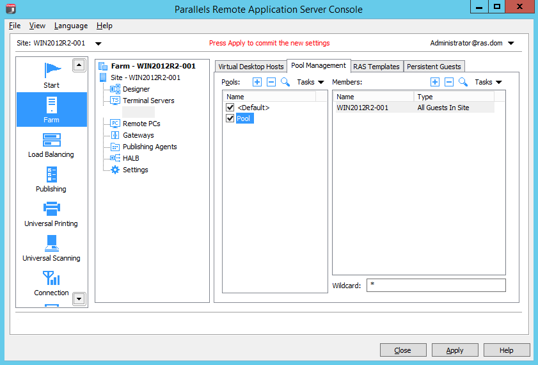Viewport: 538px width, 365px height.
Task: Select Farm - WIN2012R2-001 tree label
Action: point(154,66)
